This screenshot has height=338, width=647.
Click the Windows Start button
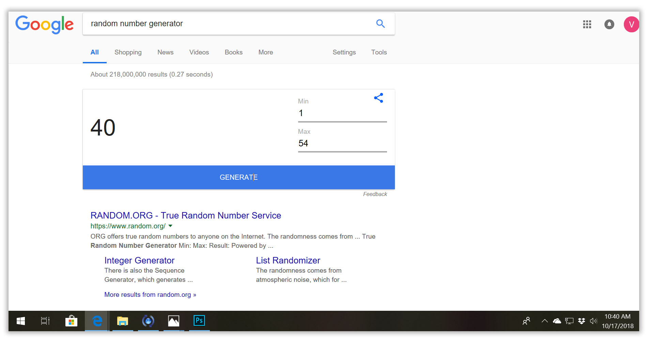click(x=21, y=321)
